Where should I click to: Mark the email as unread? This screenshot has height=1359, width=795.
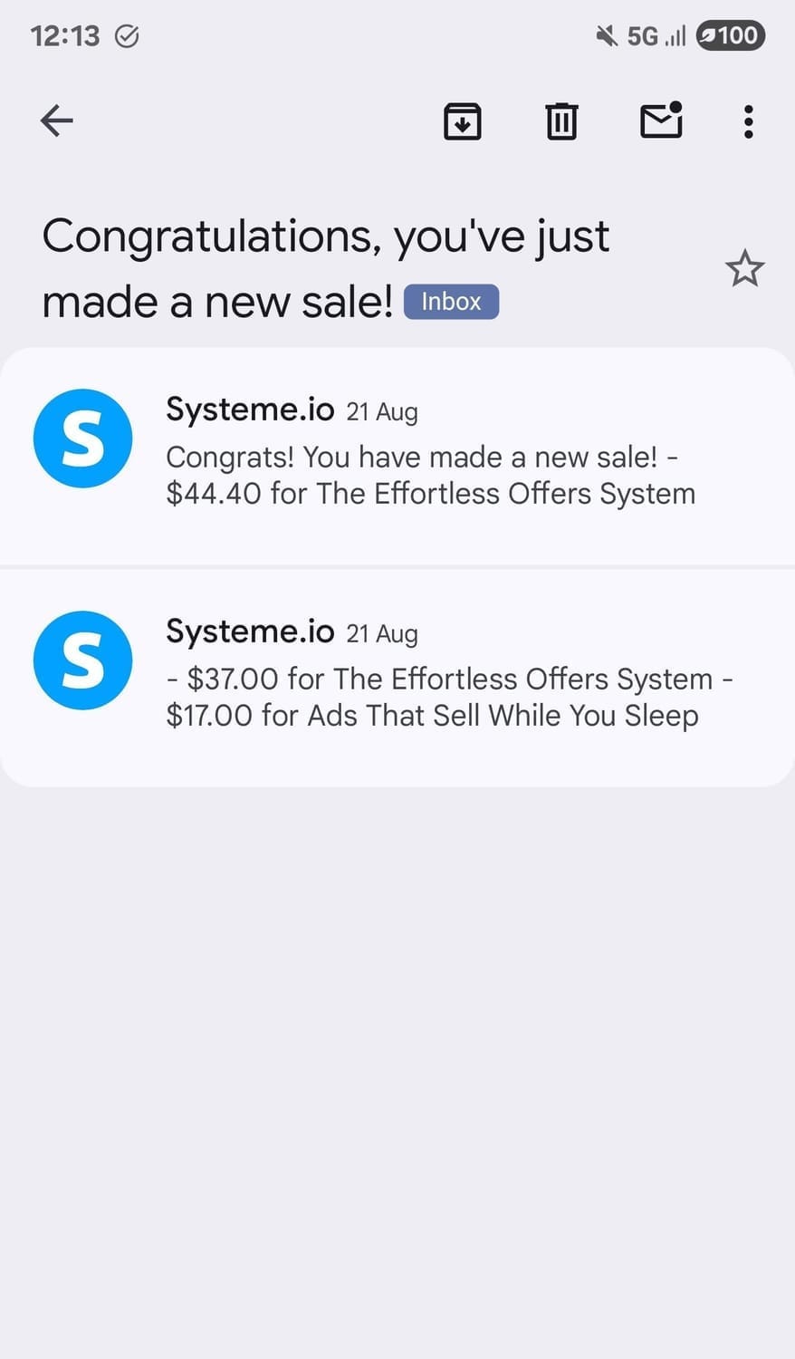(x=661, y=120)
